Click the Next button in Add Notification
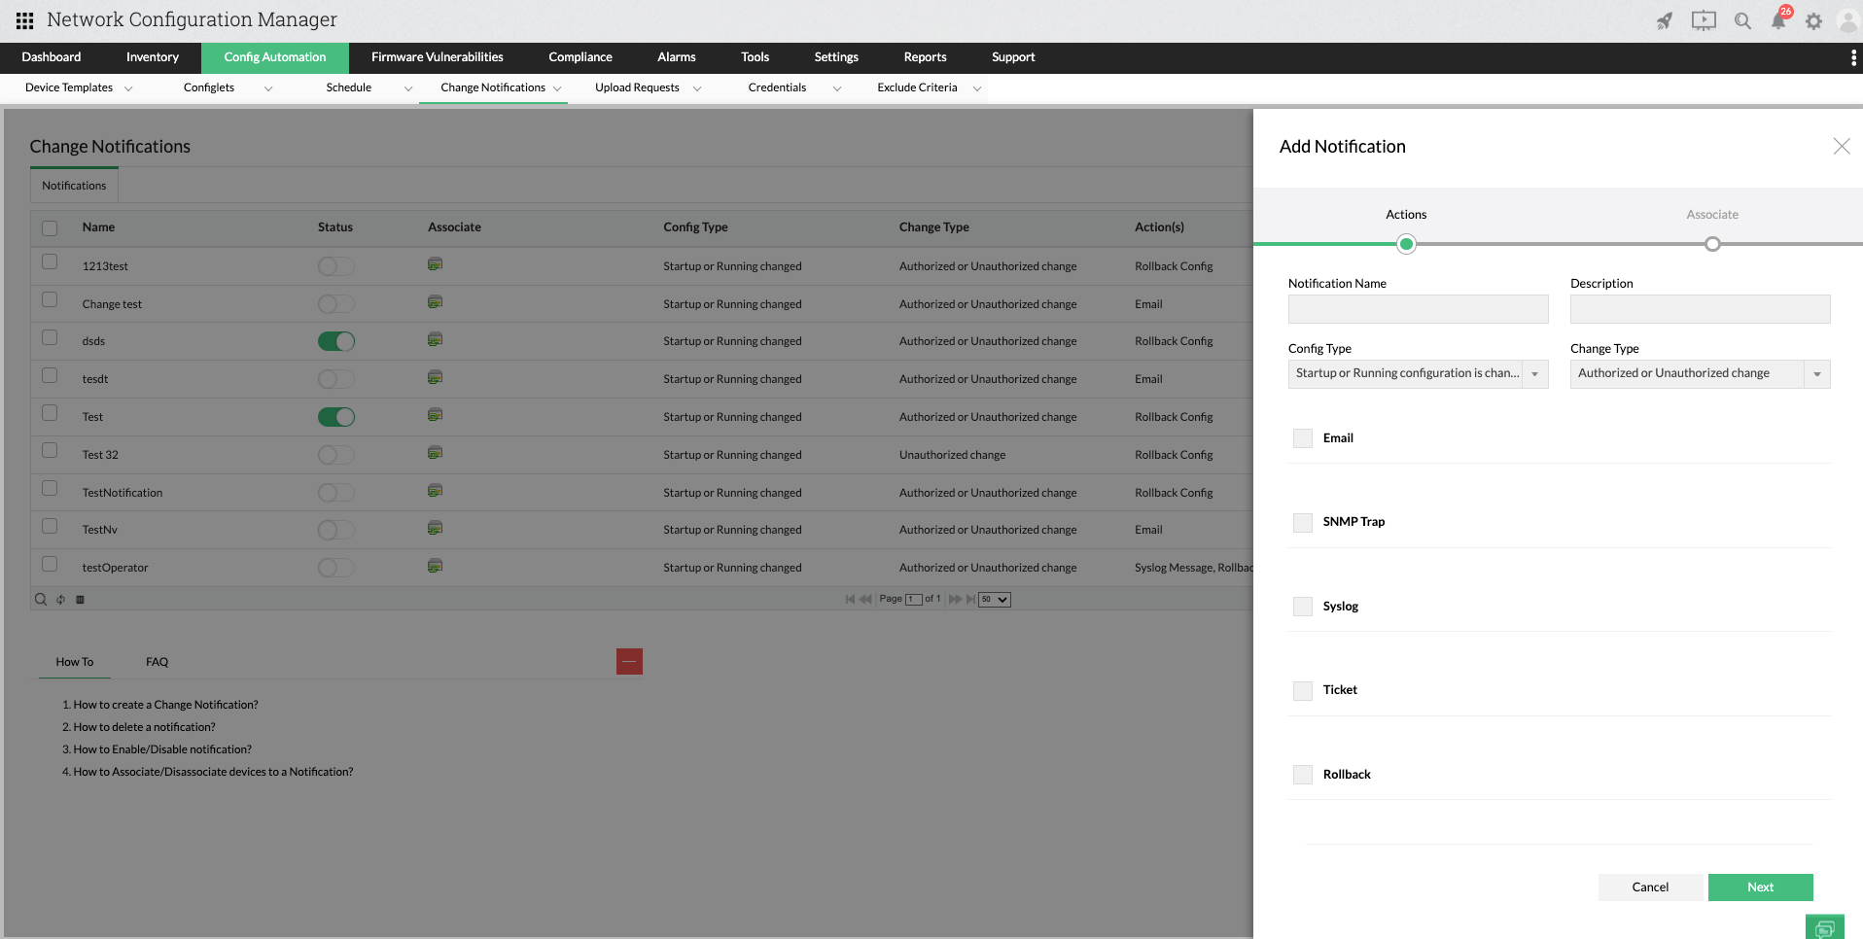Image resolution: width=1863 pixels, height=939 pixels. point(1760,887)
